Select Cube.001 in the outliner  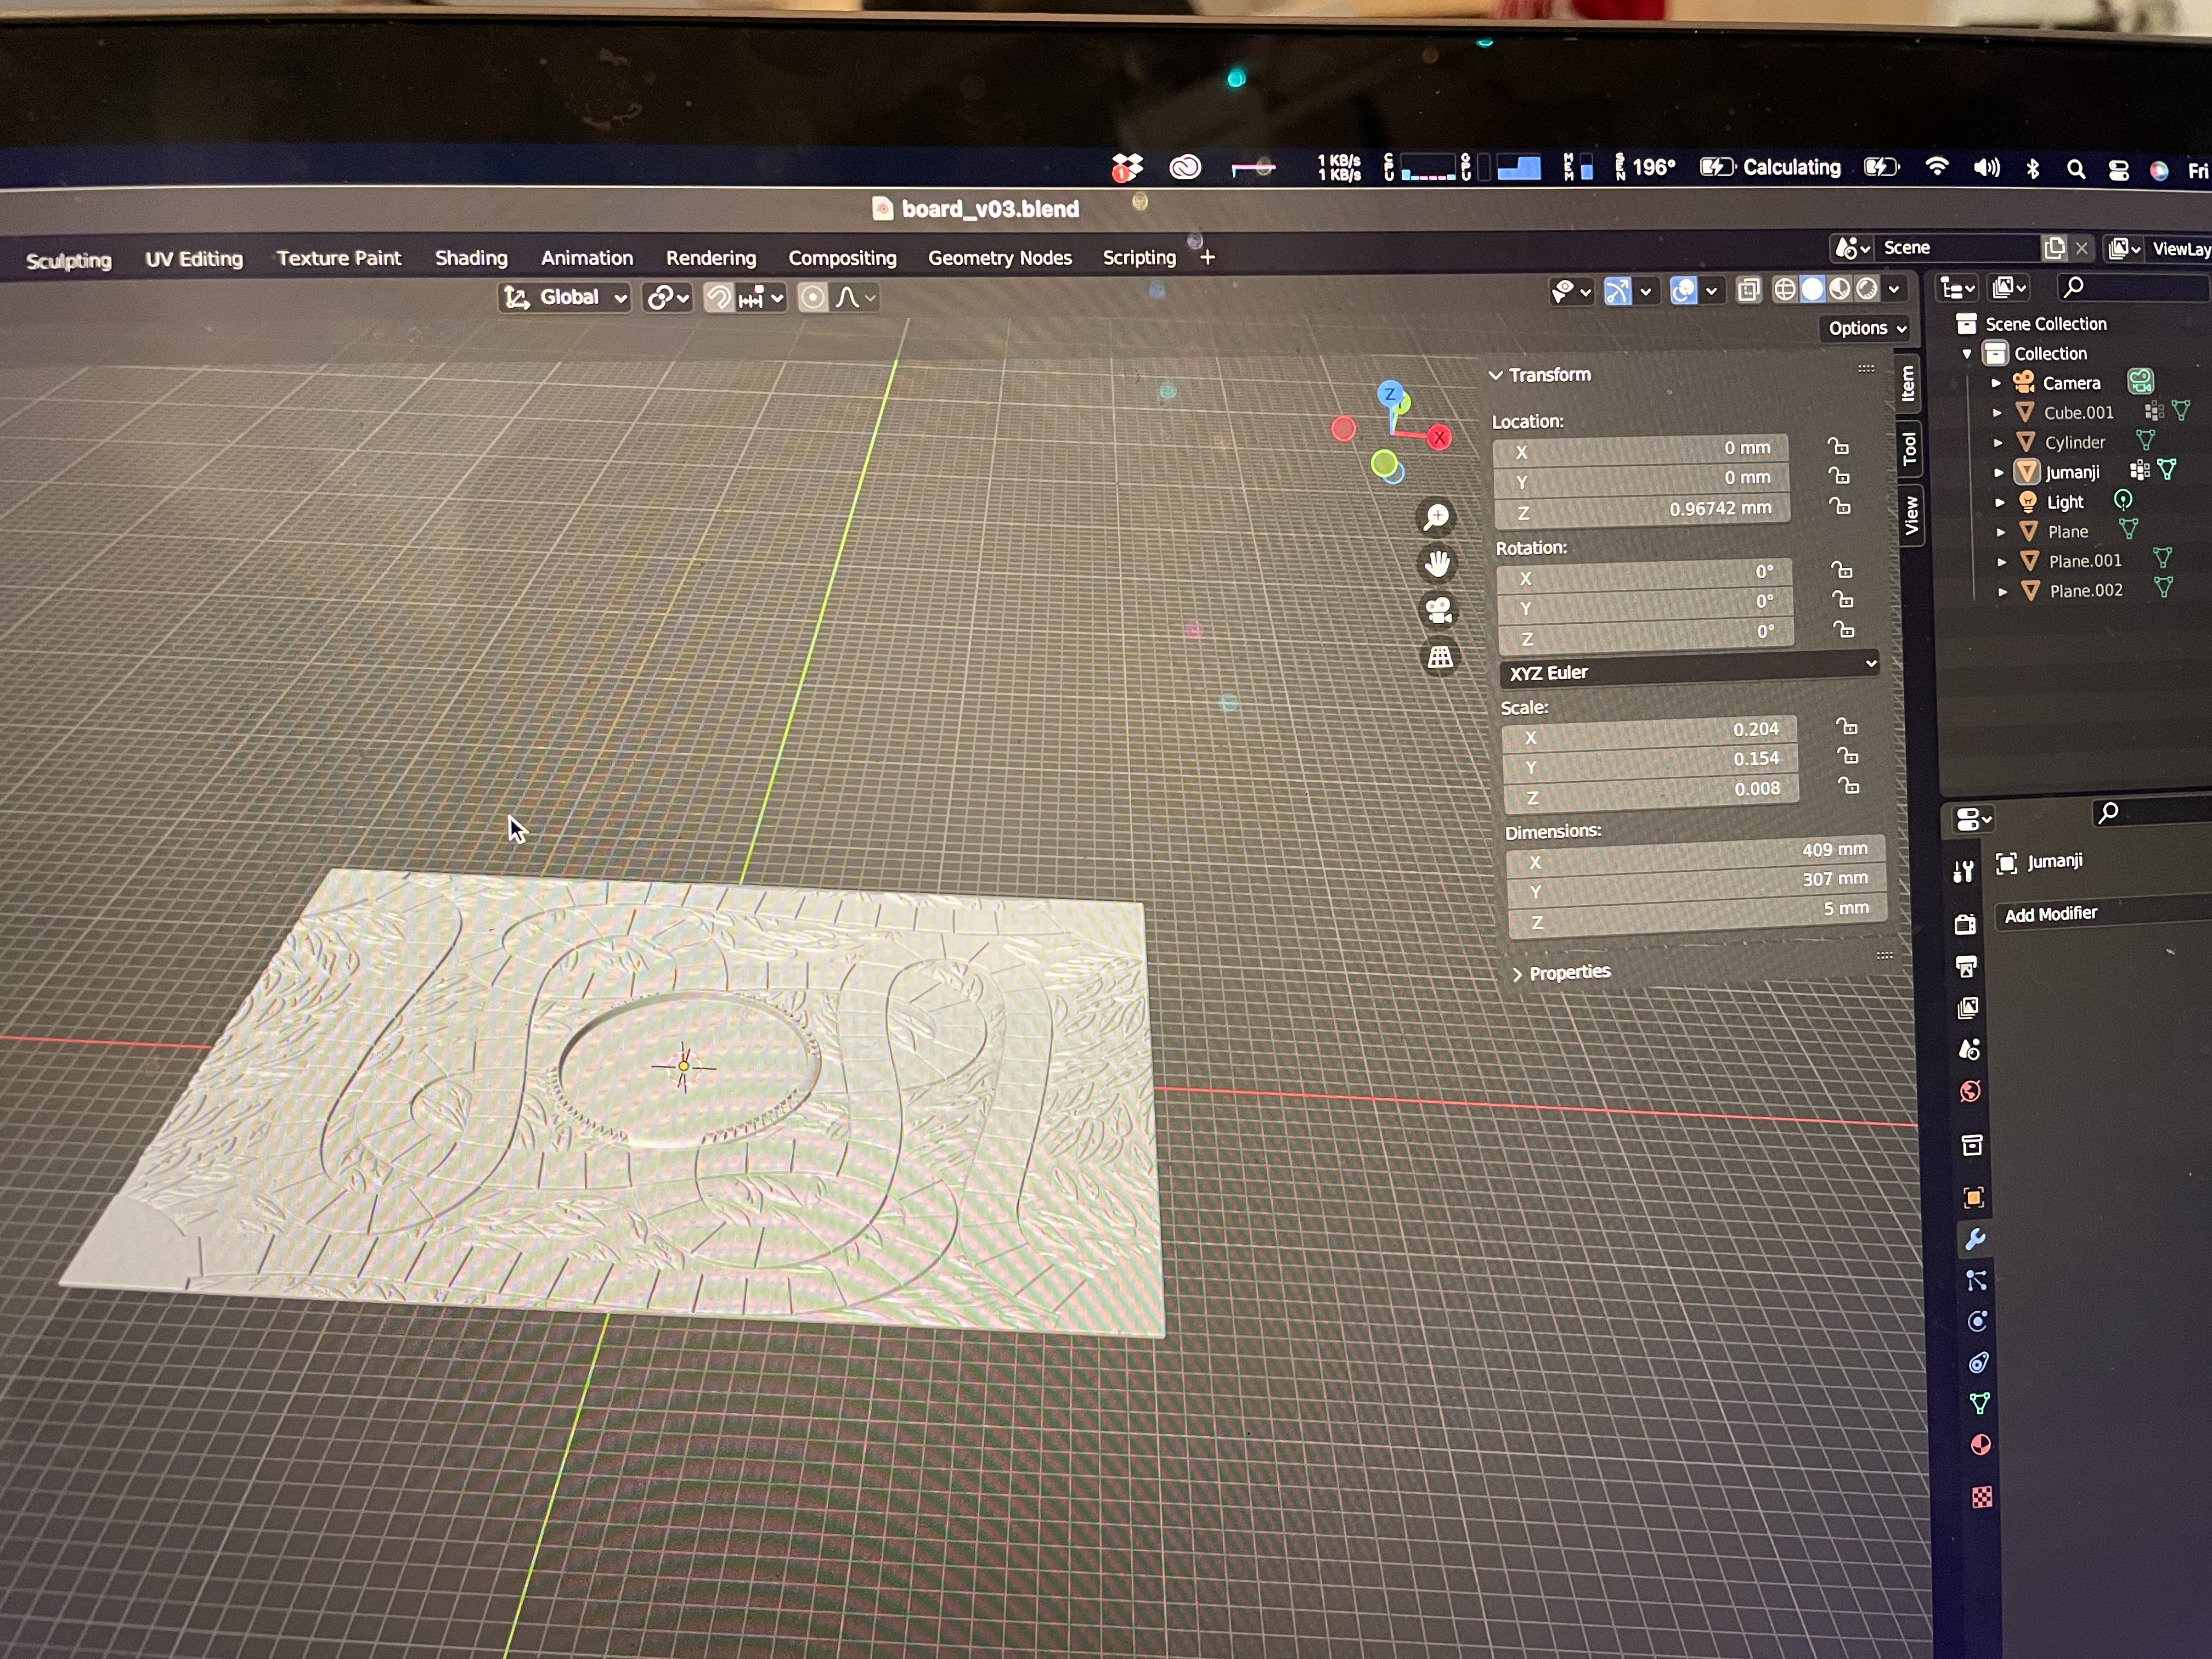2078,412
